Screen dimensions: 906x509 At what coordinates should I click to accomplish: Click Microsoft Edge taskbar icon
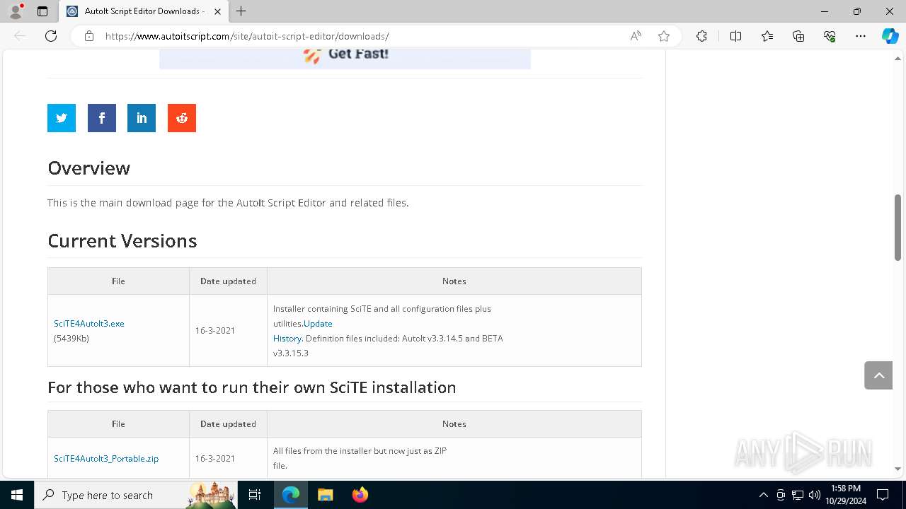[291, 495]
